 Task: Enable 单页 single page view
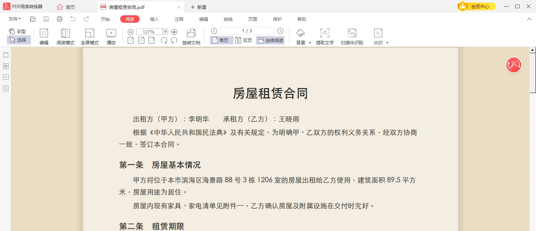click(221, 40)
